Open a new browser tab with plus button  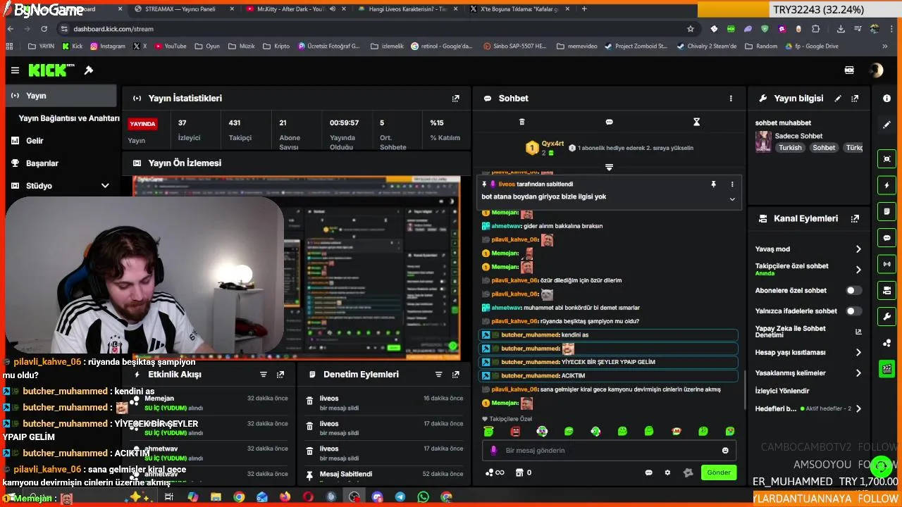(x=584, y=9)
